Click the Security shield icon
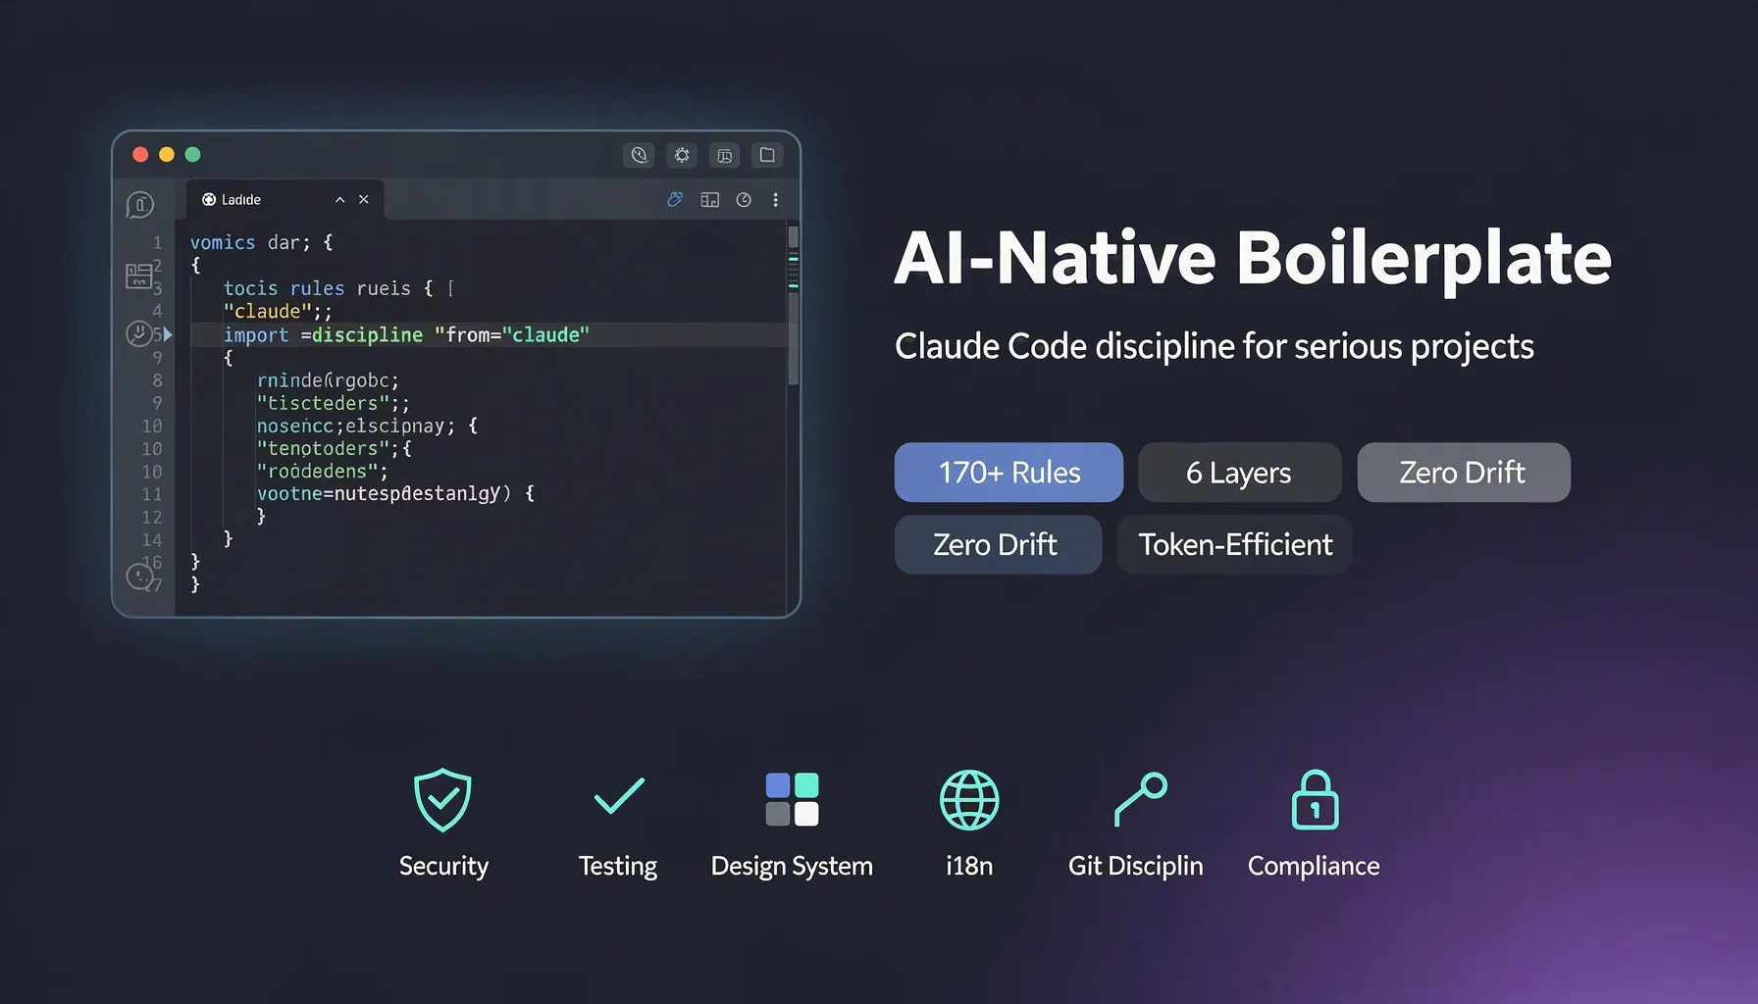The image size is (1758, 1004). tap(442, 800)
